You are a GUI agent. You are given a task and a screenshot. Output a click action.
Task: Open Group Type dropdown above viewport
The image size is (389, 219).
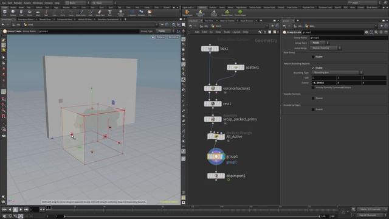[x=165, y=31]
